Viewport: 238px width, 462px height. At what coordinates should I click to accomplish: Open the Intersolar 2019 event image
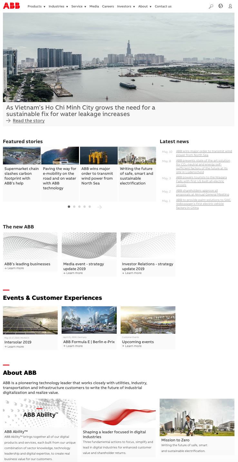point(30,320)
